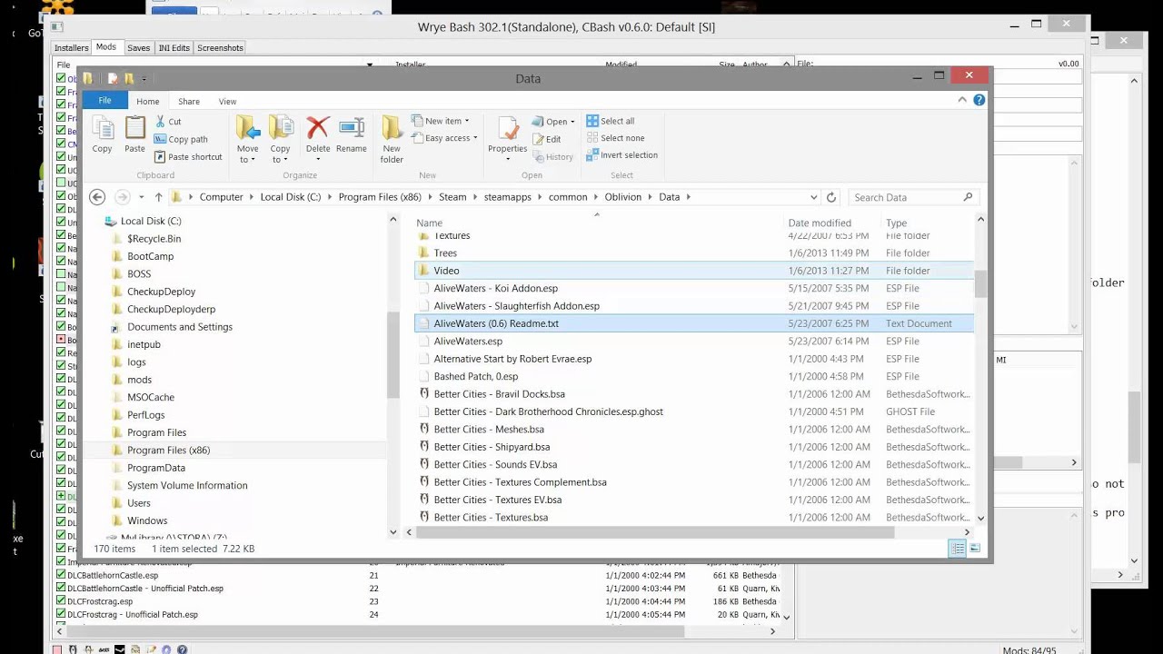Screen dimensions: 1163x654
Task: Show recent locations from the arrow next to Forward
Action: 141,197
